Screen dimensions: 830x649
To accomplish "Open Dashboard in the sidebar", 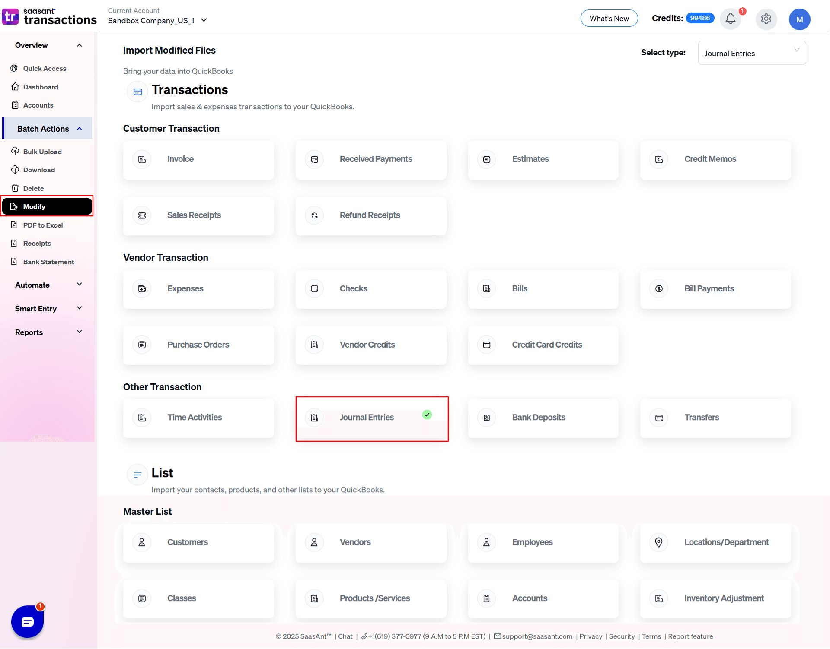I will [41, 87].
